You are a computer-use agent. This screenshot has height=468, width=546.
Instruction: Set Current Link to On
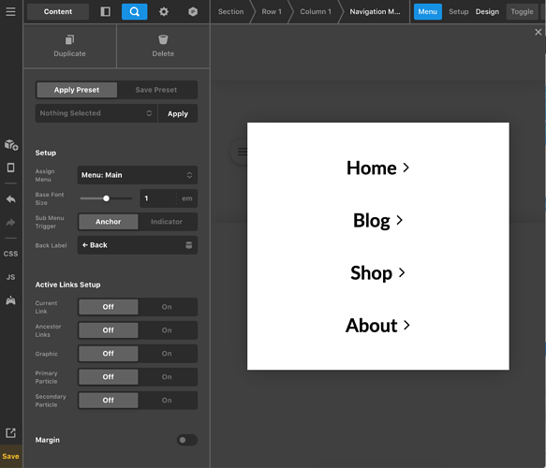(167, 307)
